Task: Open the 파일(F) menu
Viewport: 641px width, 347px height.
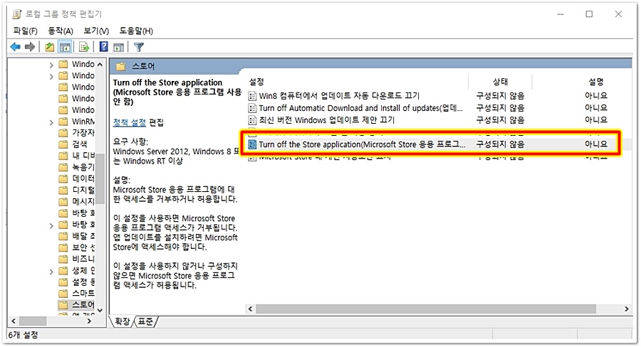Action: tap(26, 31)
